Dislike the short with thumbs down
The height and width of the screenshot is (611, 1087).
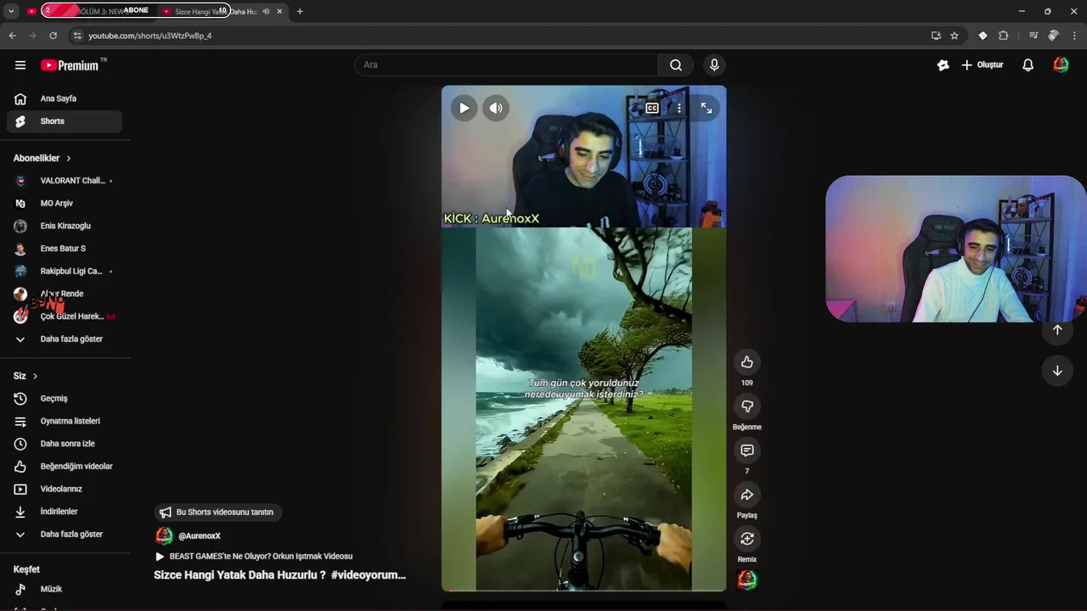click(x=747, y=406)
